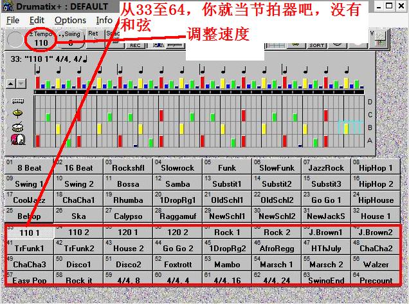
Task: Click the round play button left of Tempo
Action: (15, 40)
